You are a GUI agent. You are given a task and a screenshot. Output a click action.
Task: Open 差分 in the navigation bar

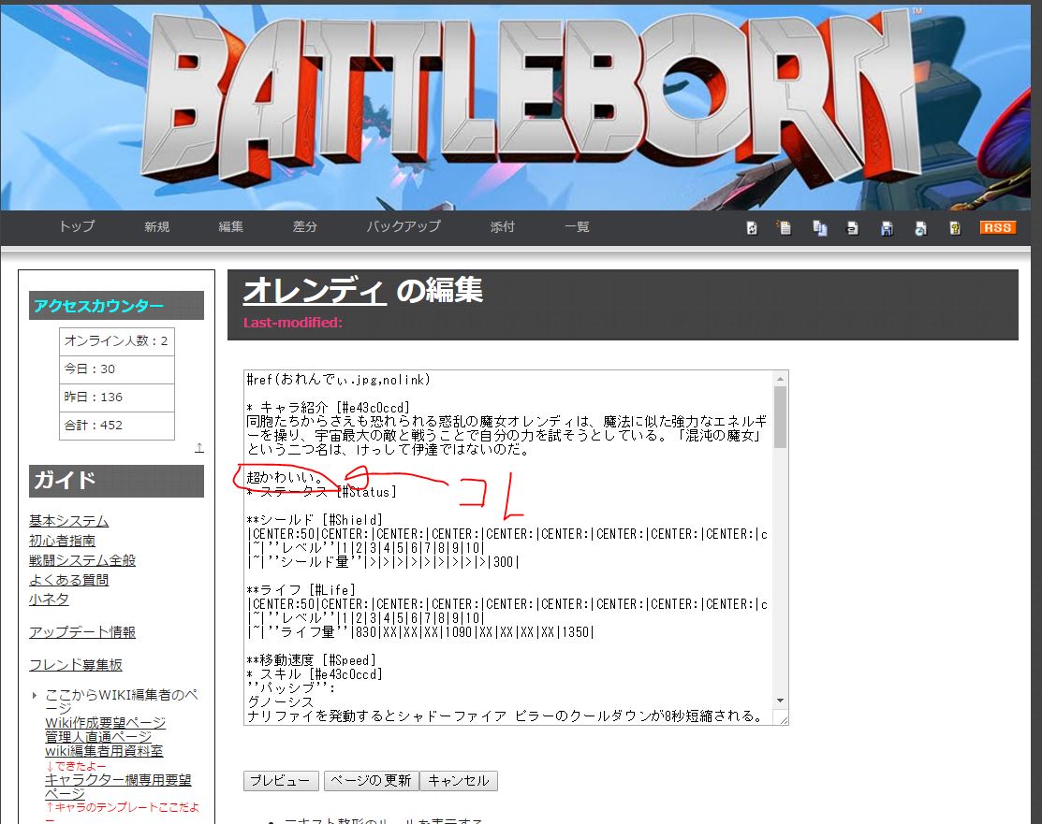tap(305, 227)
